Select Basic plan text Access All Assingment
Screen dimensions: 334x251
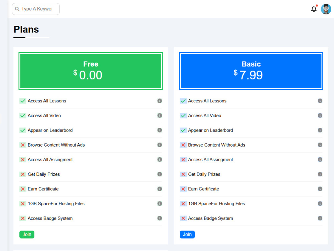point(210,160)
